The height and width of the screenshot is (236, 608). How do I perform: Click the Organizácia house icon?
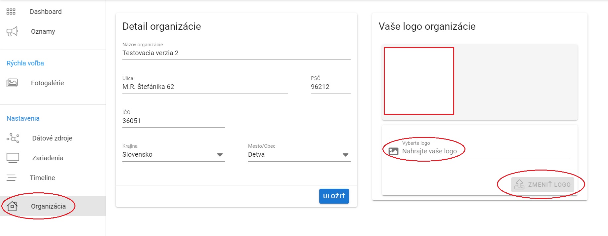12,206
